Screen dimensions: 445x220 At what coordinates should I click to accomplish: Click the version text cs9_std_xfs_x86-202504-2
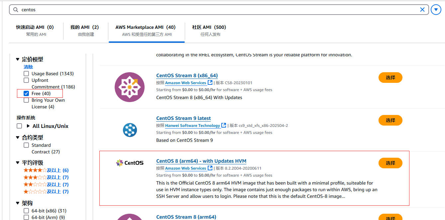pyautogui.click(x=264, y=126)
